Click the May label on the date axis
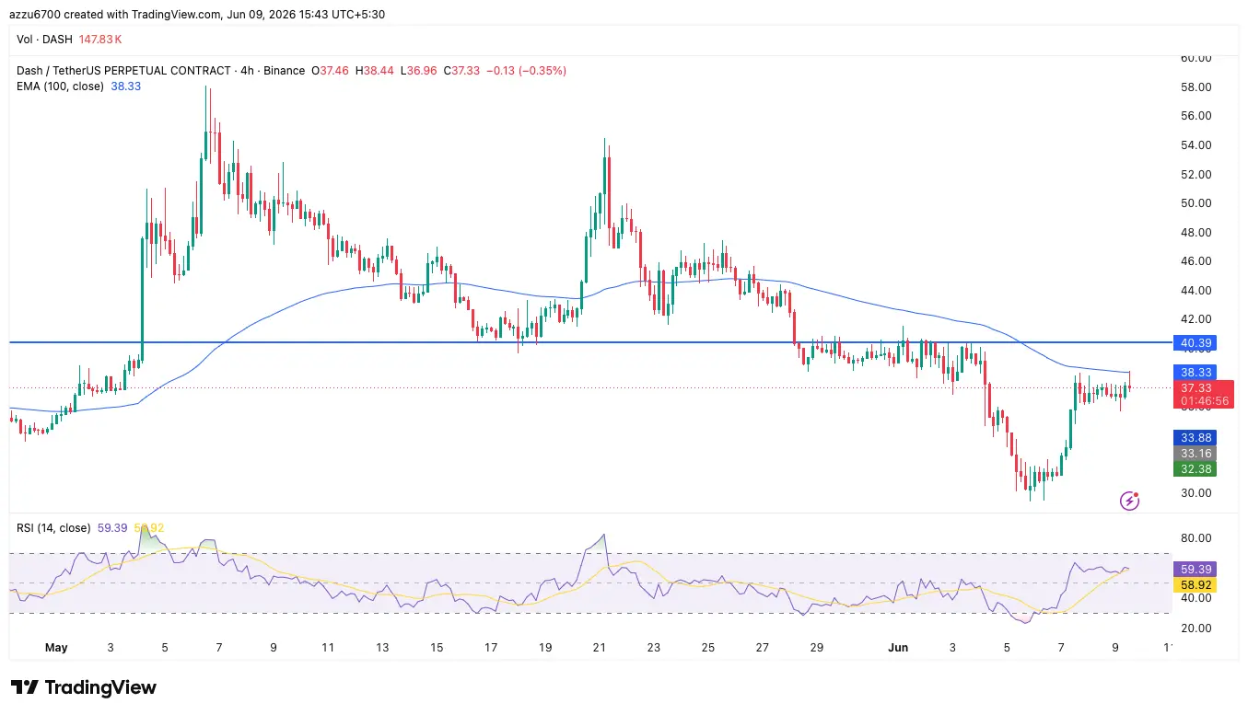 56,648
